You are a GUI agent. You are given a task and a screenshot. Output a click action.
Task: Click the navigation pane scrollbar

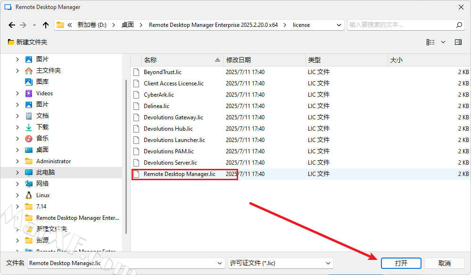126,156
